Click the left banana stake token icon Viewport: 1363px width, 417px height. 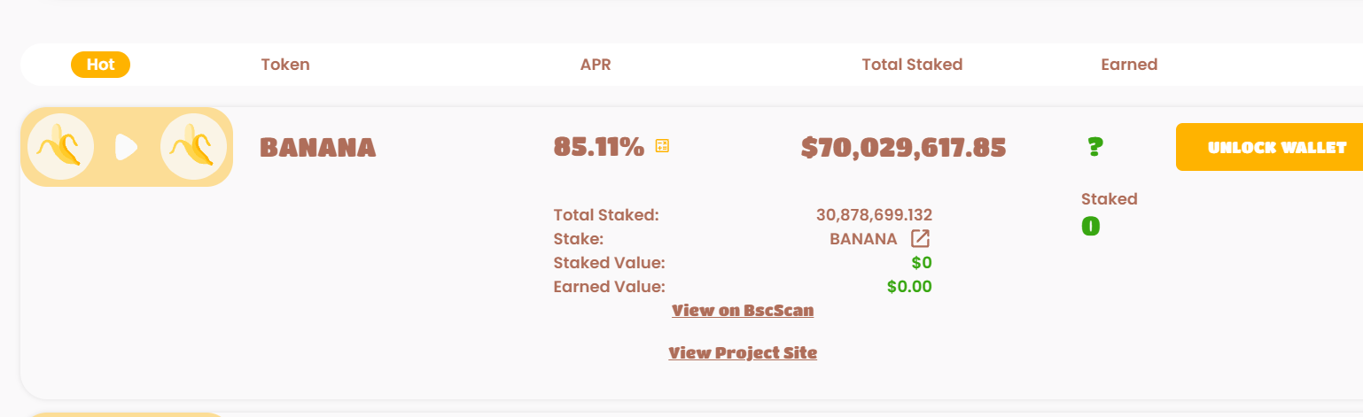(60, 146)
